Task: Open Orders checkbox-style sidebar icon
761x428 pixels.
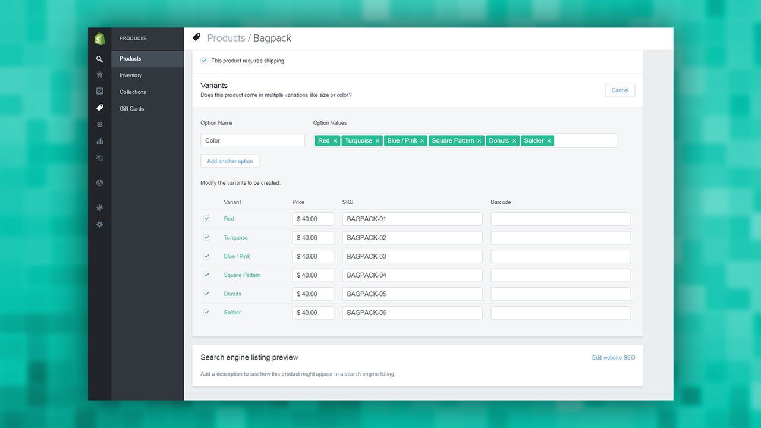Action: point(99,92)
